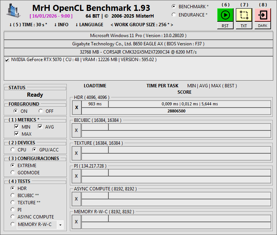Open the INFO menu
This screenshot has height=235, width=277.
point(61,25)
